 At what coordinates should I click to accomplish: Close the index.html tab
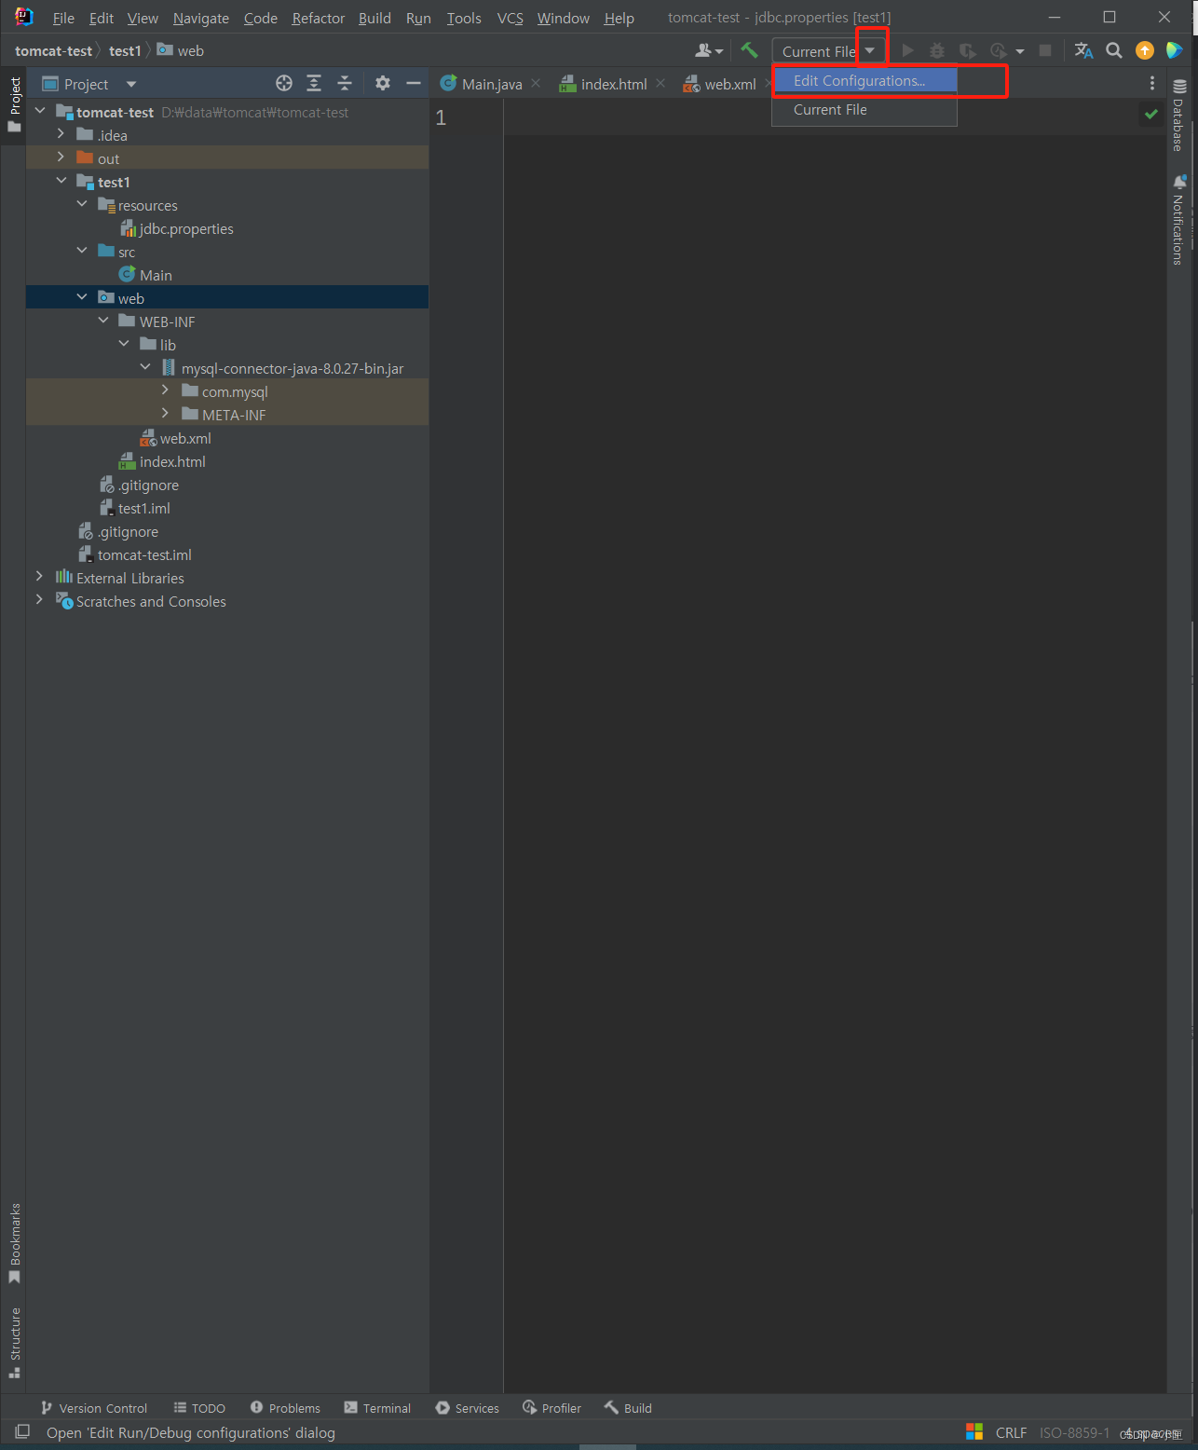pos(660,83)
